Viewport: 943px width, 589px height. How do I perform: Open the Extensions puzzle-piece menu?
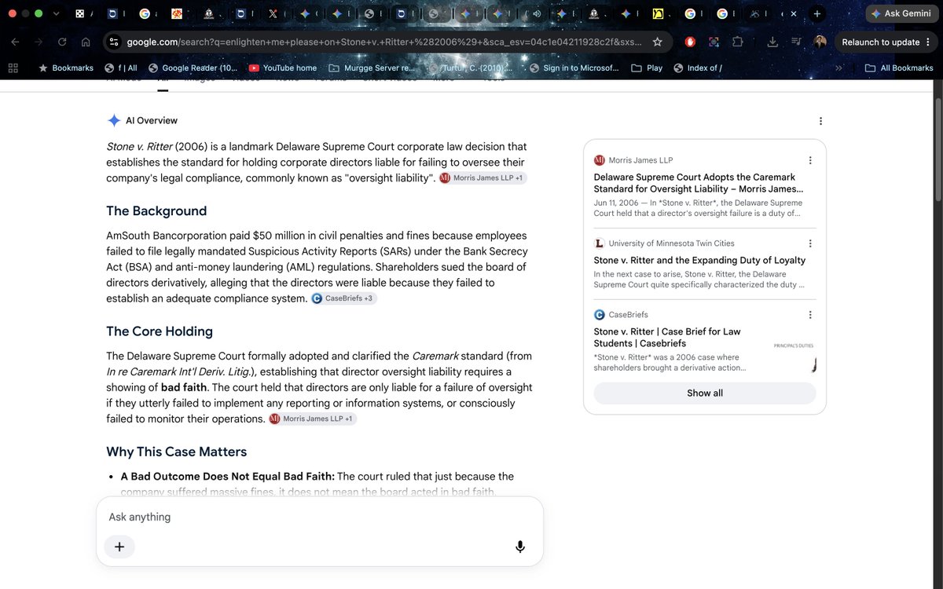coord(737,42)
